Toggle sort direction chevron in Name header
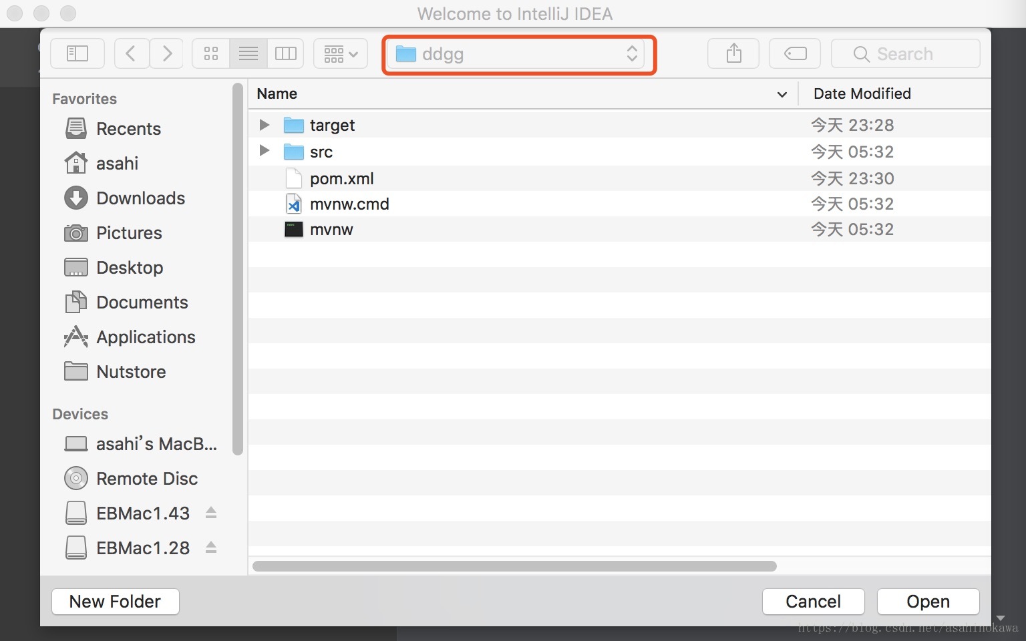Viewport: 1026px width, 641px height. pyautogui.click(x=782, y=94)
